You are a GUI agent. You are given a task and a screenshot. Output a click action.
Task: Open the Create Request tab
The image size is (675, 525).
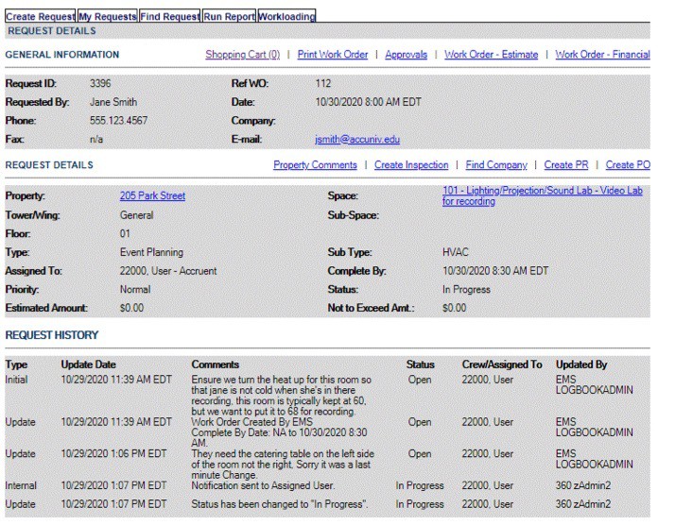point(39,17)
